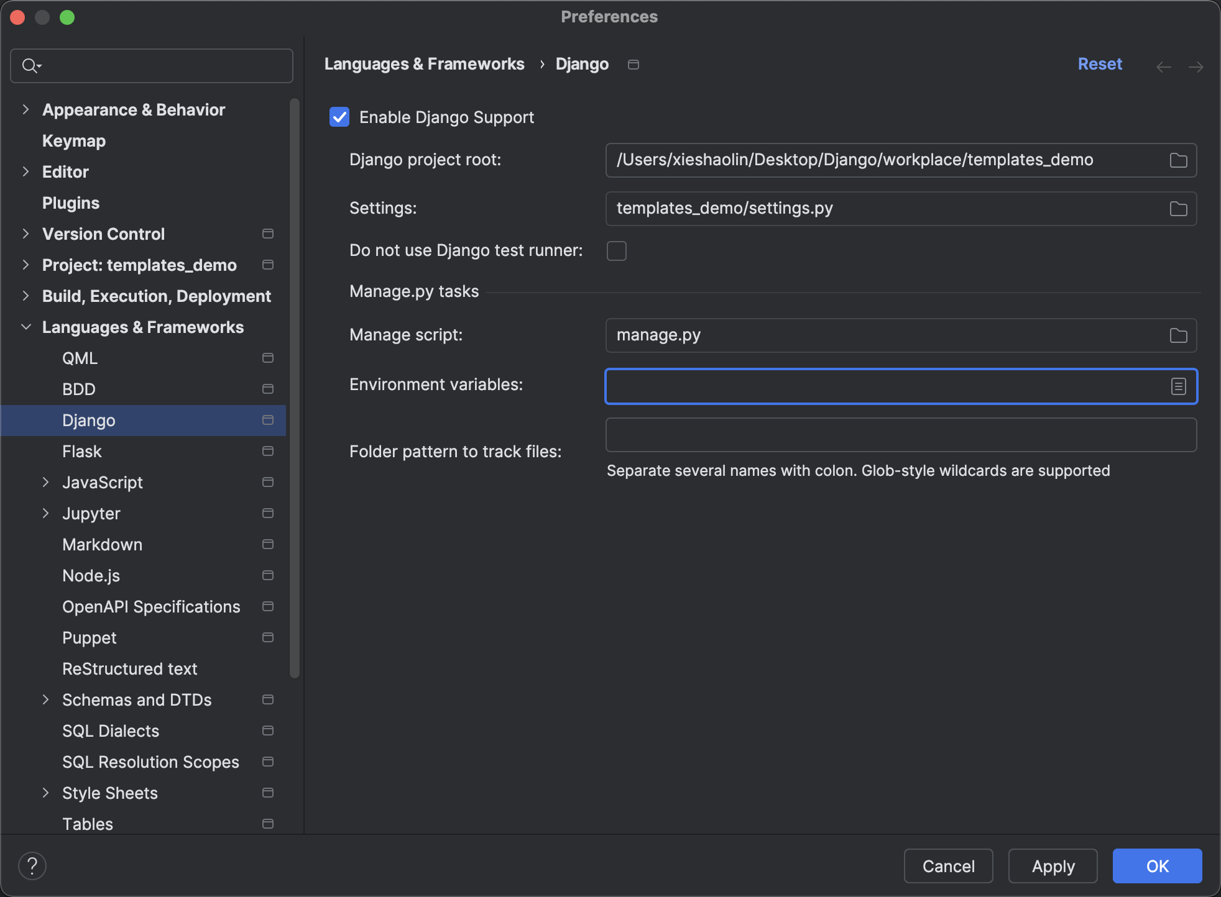
Task: Select SQL Dialects settings
Action: point(111,731)
